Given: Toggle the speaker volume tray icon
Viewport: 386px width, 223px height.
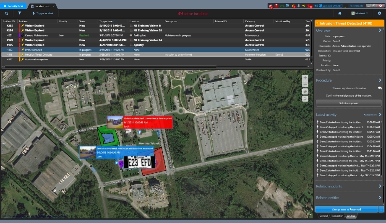Looking at the screenshot, I should coord(316,6).
